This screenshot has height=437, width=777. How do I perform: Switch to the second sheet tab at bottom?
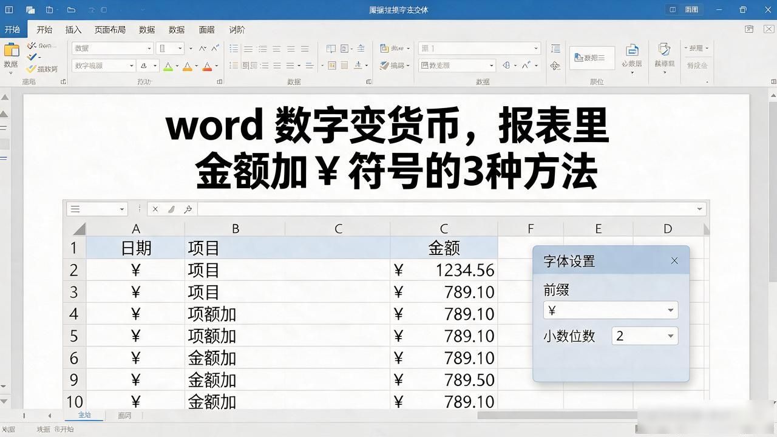point(125,416)
